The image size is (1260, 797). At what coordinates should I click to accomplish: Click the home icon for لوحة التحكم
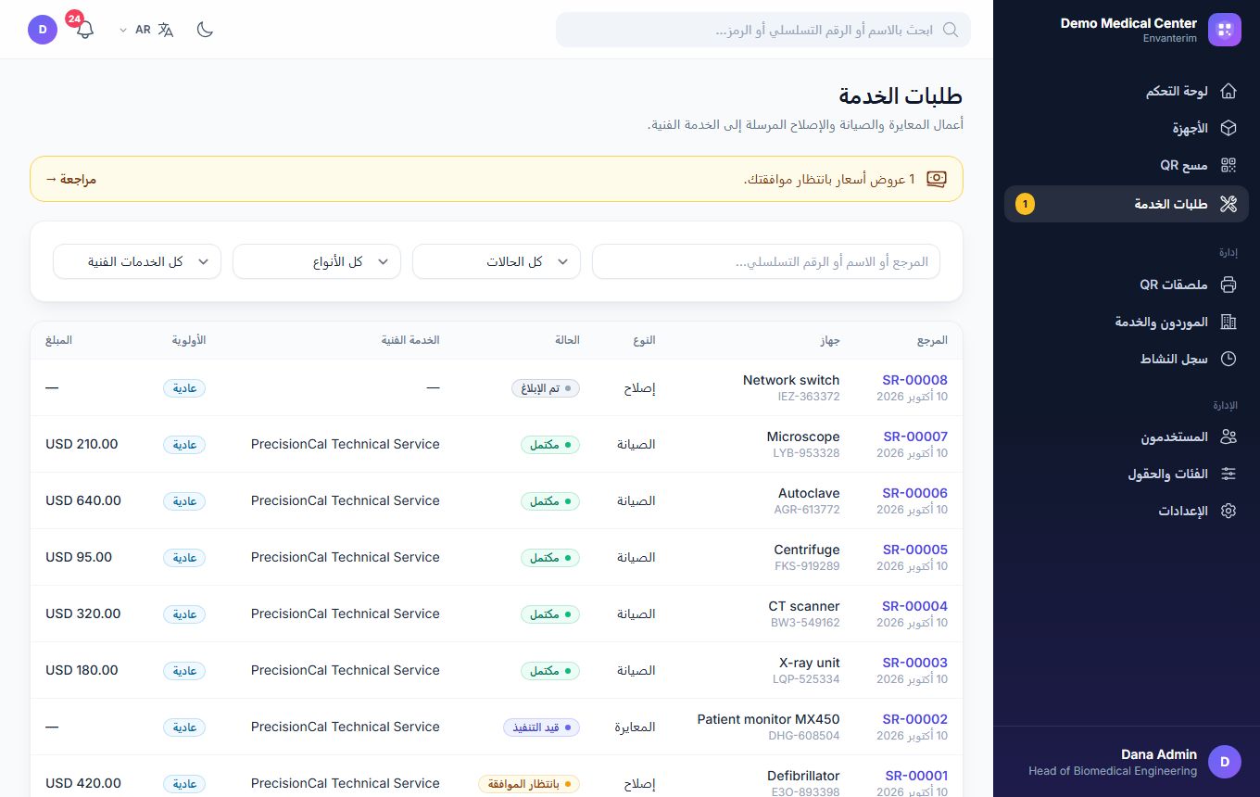pos(1228,91)
